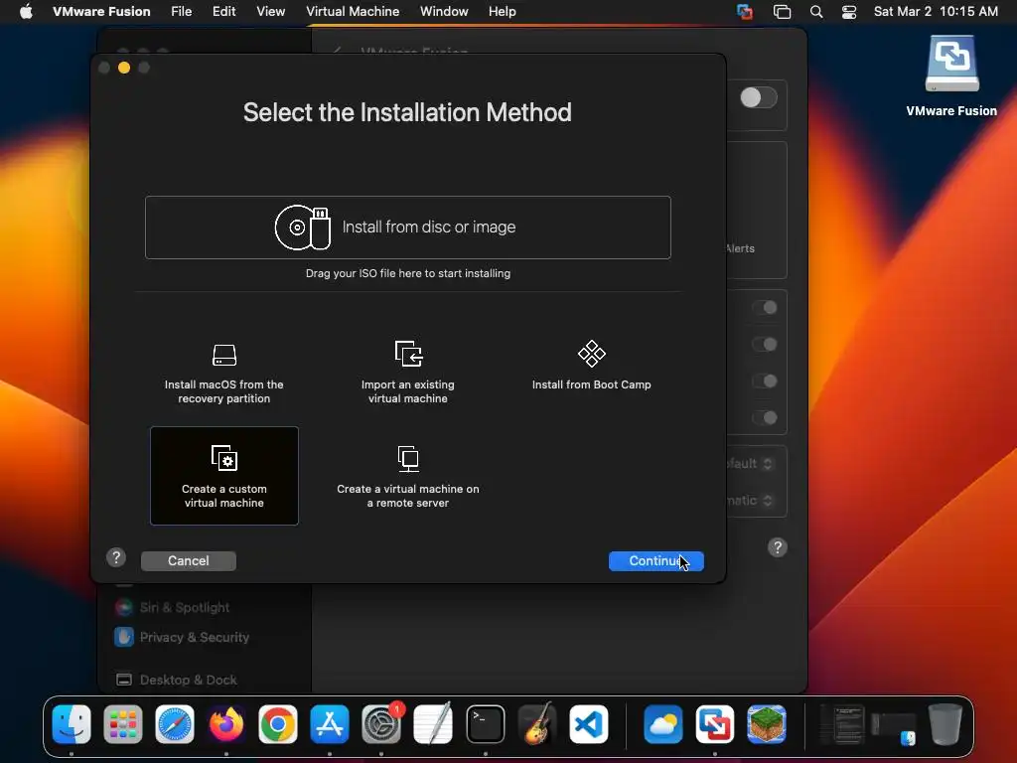1017x763 pixels.
Task: Open VMware Fusion from the Dock
Action: (715, 724)
